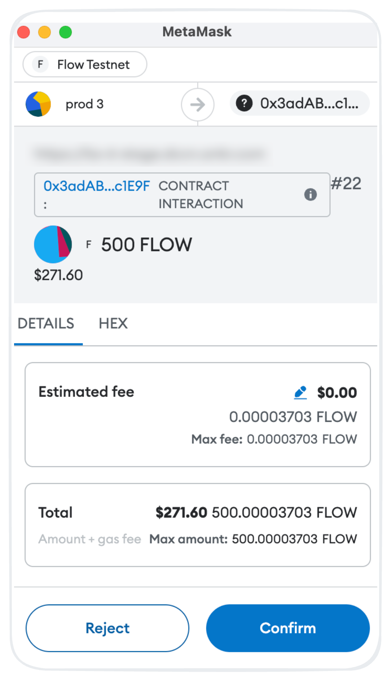
Task: Click the question mark recipient icon
Action: click(x=244, y=103)
